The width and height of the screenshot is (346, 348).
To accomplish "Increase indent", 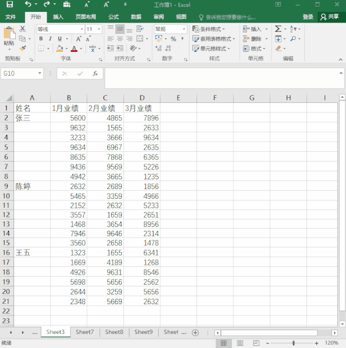I will click(x=120, y=49).
